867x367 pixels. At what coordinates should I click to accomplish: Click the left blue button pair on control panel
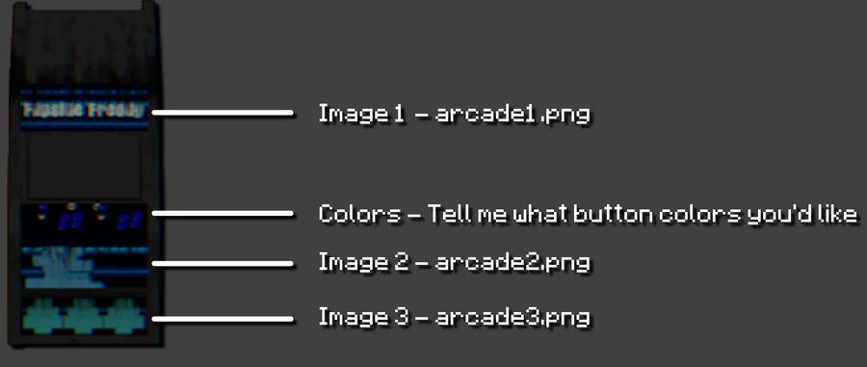point(70,222)
